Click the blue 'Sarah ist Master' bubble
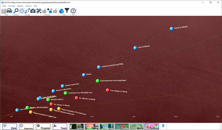The image size is (222, 130). [172, 29]
